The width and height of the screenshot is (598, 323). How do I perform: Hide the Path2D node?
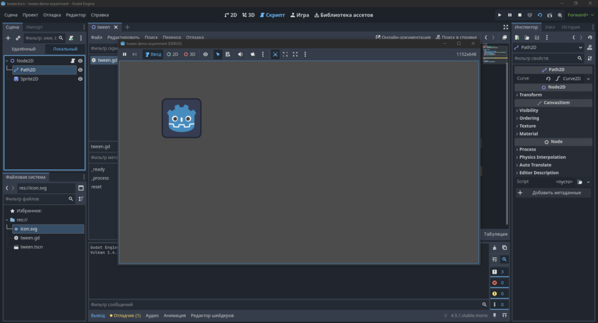coord(80,70)
